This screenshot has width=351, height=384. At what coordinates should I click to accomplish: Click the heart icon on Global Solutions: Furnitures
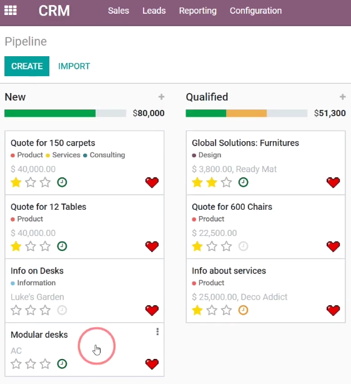tap(333, 182)
